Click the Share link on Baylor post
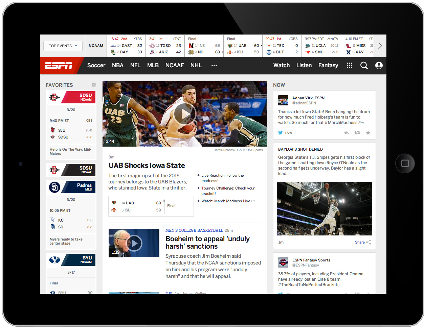This screenshot has width=425, height=327. pyautogui.click(x=363, y=242)
